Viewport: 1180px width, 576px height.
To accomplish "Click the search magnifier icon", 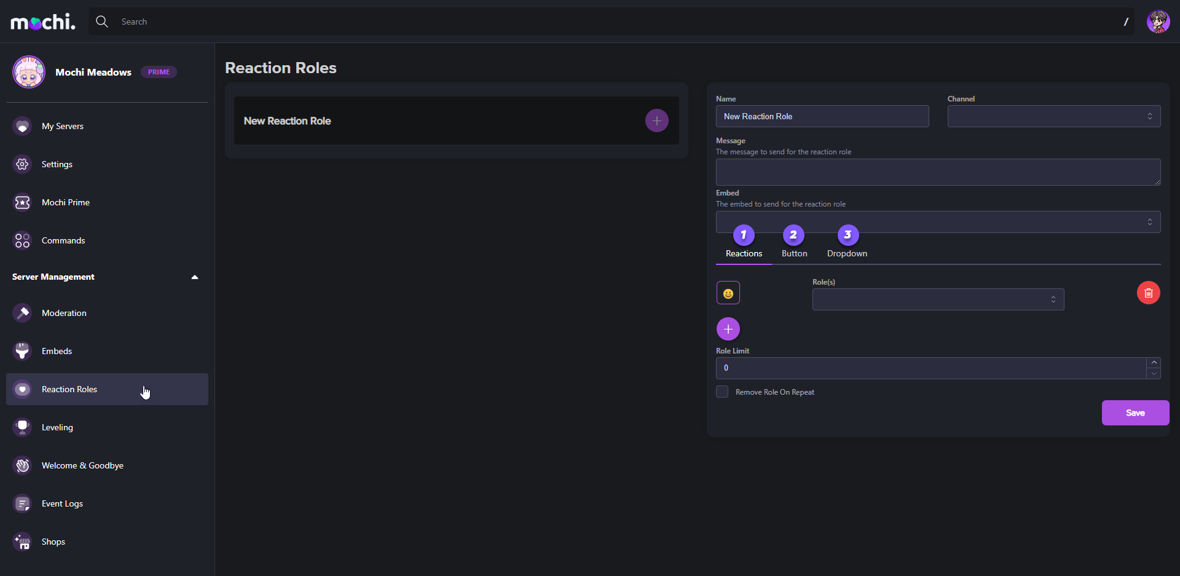I will tap(102, 22).
